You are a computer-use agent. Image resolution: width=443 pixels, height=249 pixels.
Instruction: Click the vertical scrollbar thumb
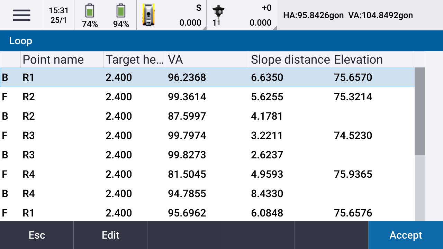point(420,111)
